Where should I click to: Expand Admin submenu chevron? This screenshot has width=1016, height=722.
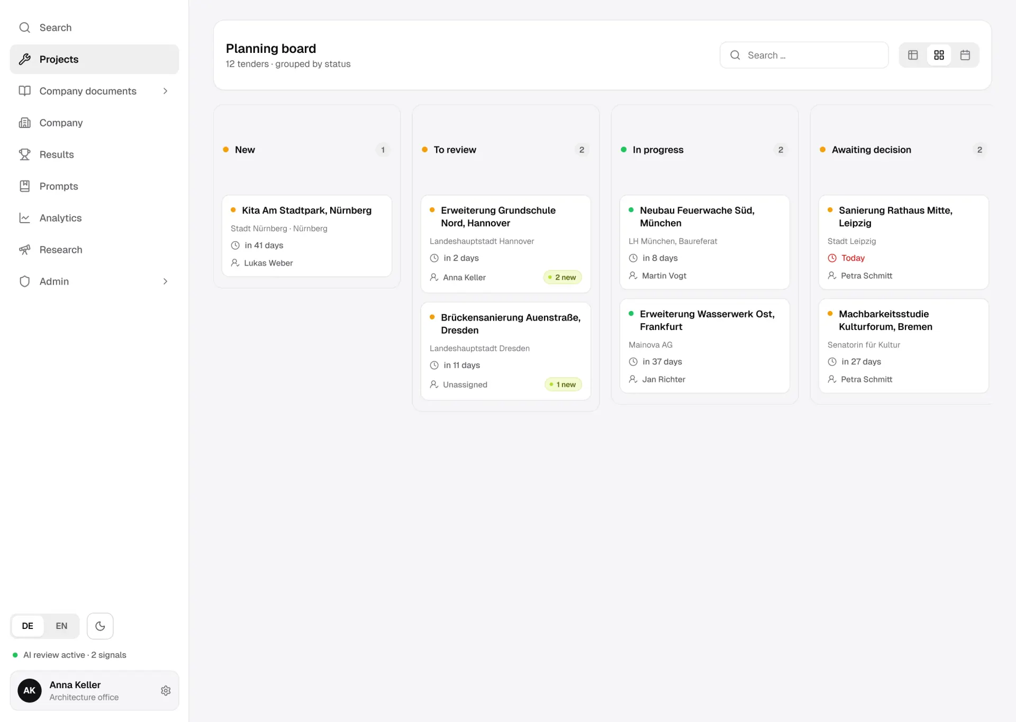(165, 281)
